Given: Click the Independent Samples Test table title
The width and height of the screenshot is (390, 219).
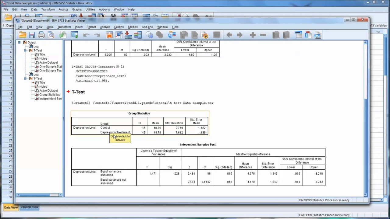Looking at the screenshot, I should pos(198,144).
